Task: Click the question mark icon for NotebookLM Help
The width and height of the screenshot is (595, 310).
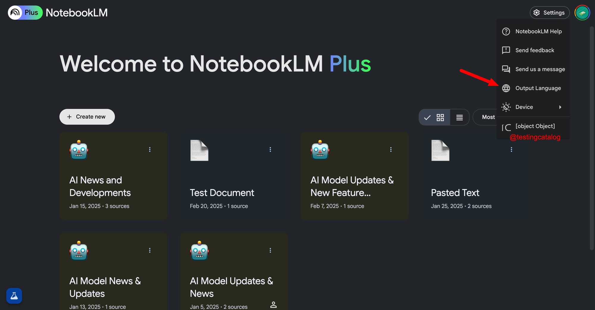Action: point(506,31)
